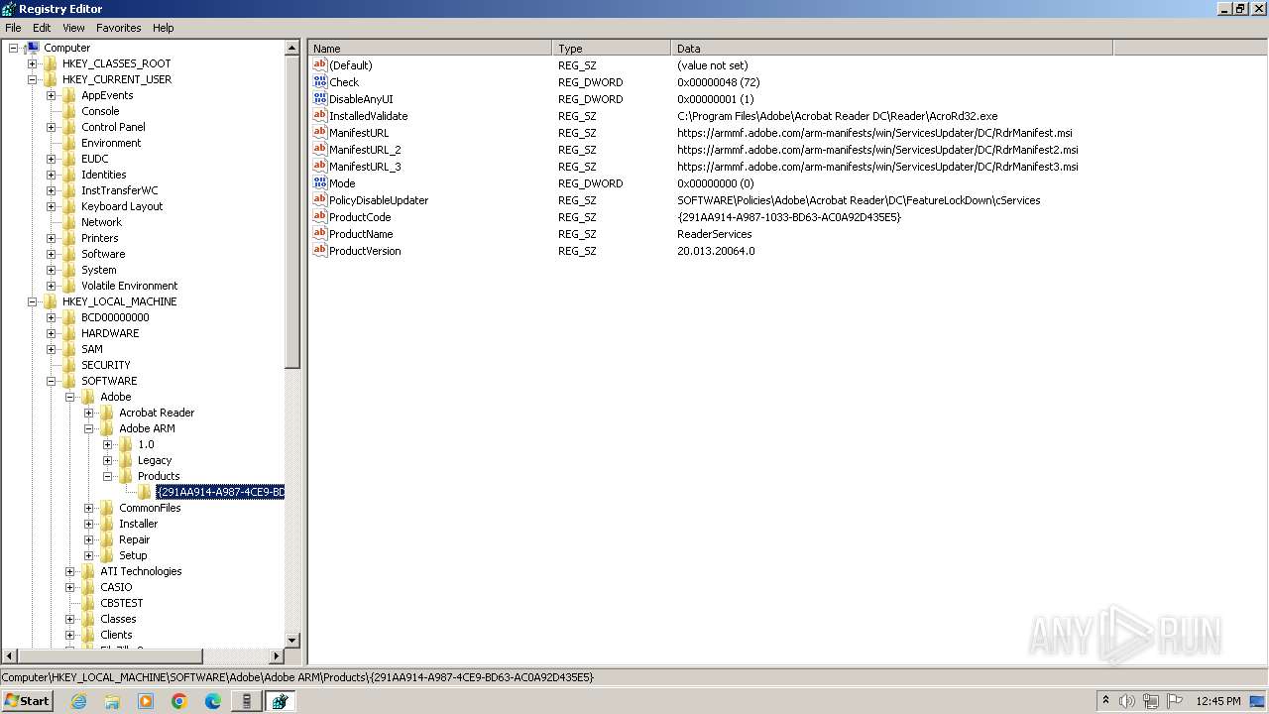1269x714 pixels.
Task: Open the Help menu
Action: pos(164,28)
